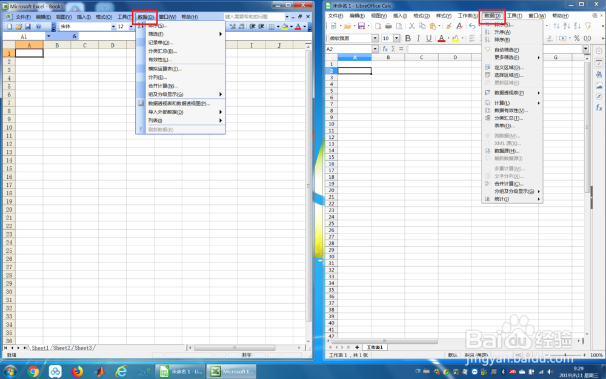The image size is (606, 379).
Task: Open LibreOffice sidebar Functions fx panel
Action: pyautogui.click(x=599, y=107)
